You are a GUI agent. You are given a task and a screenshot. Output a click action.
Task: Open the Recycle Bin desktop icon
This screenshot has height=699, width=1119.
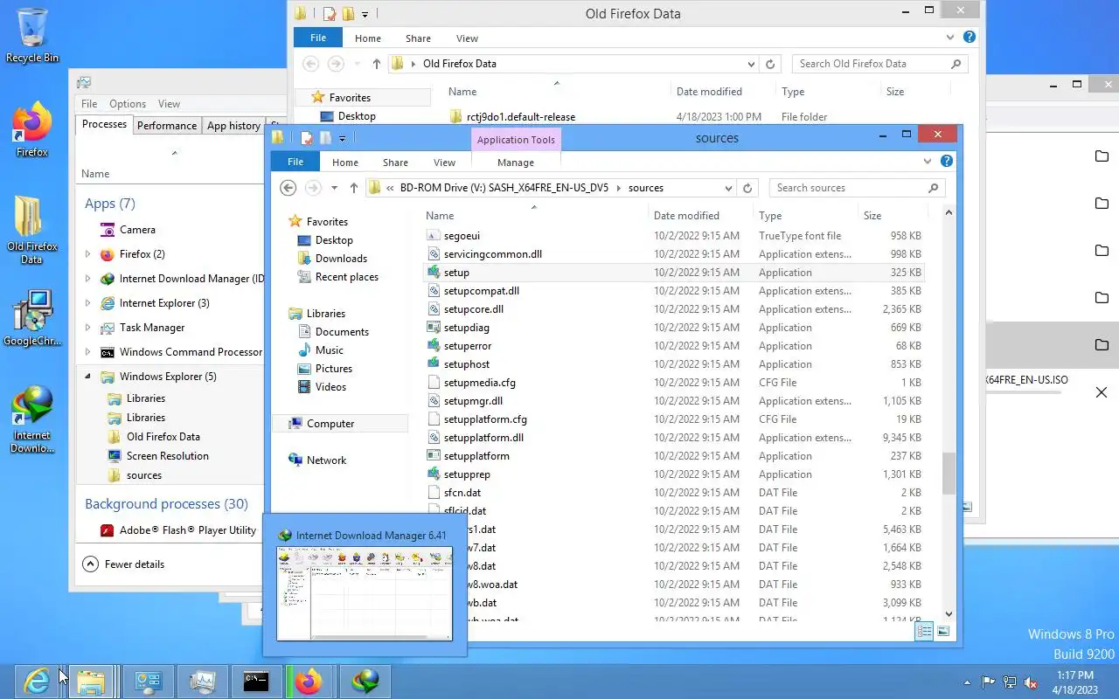(32, 35)
